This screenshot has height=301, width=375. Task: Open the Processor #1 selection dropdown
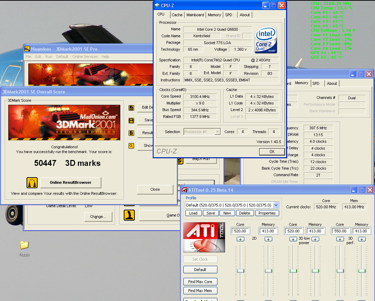pos(217,132)
